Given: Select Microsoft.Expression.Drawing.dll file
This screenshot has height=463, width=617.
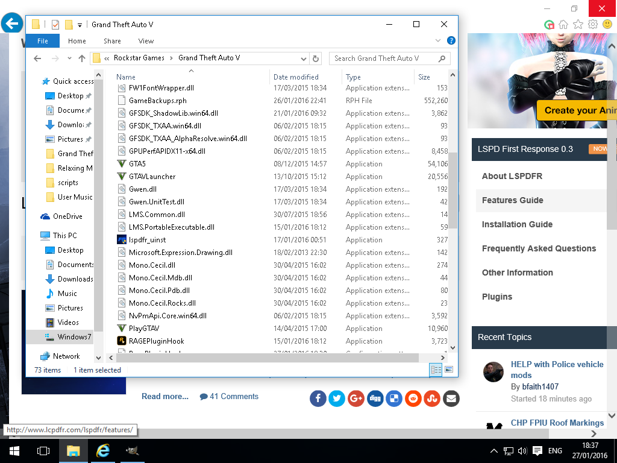Looking at the screenshot, I should click(x=181, y=253).
